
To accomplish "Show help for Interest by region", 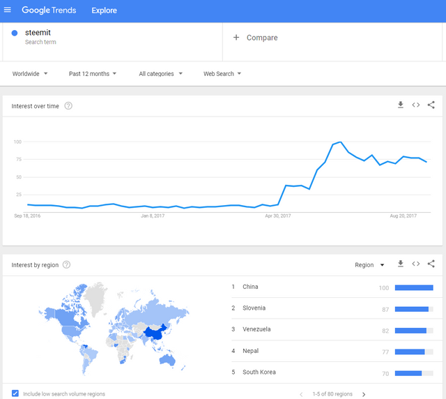I will click(66, 265).
